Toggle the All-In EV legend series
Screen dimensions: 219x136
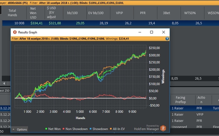point(117,129)
